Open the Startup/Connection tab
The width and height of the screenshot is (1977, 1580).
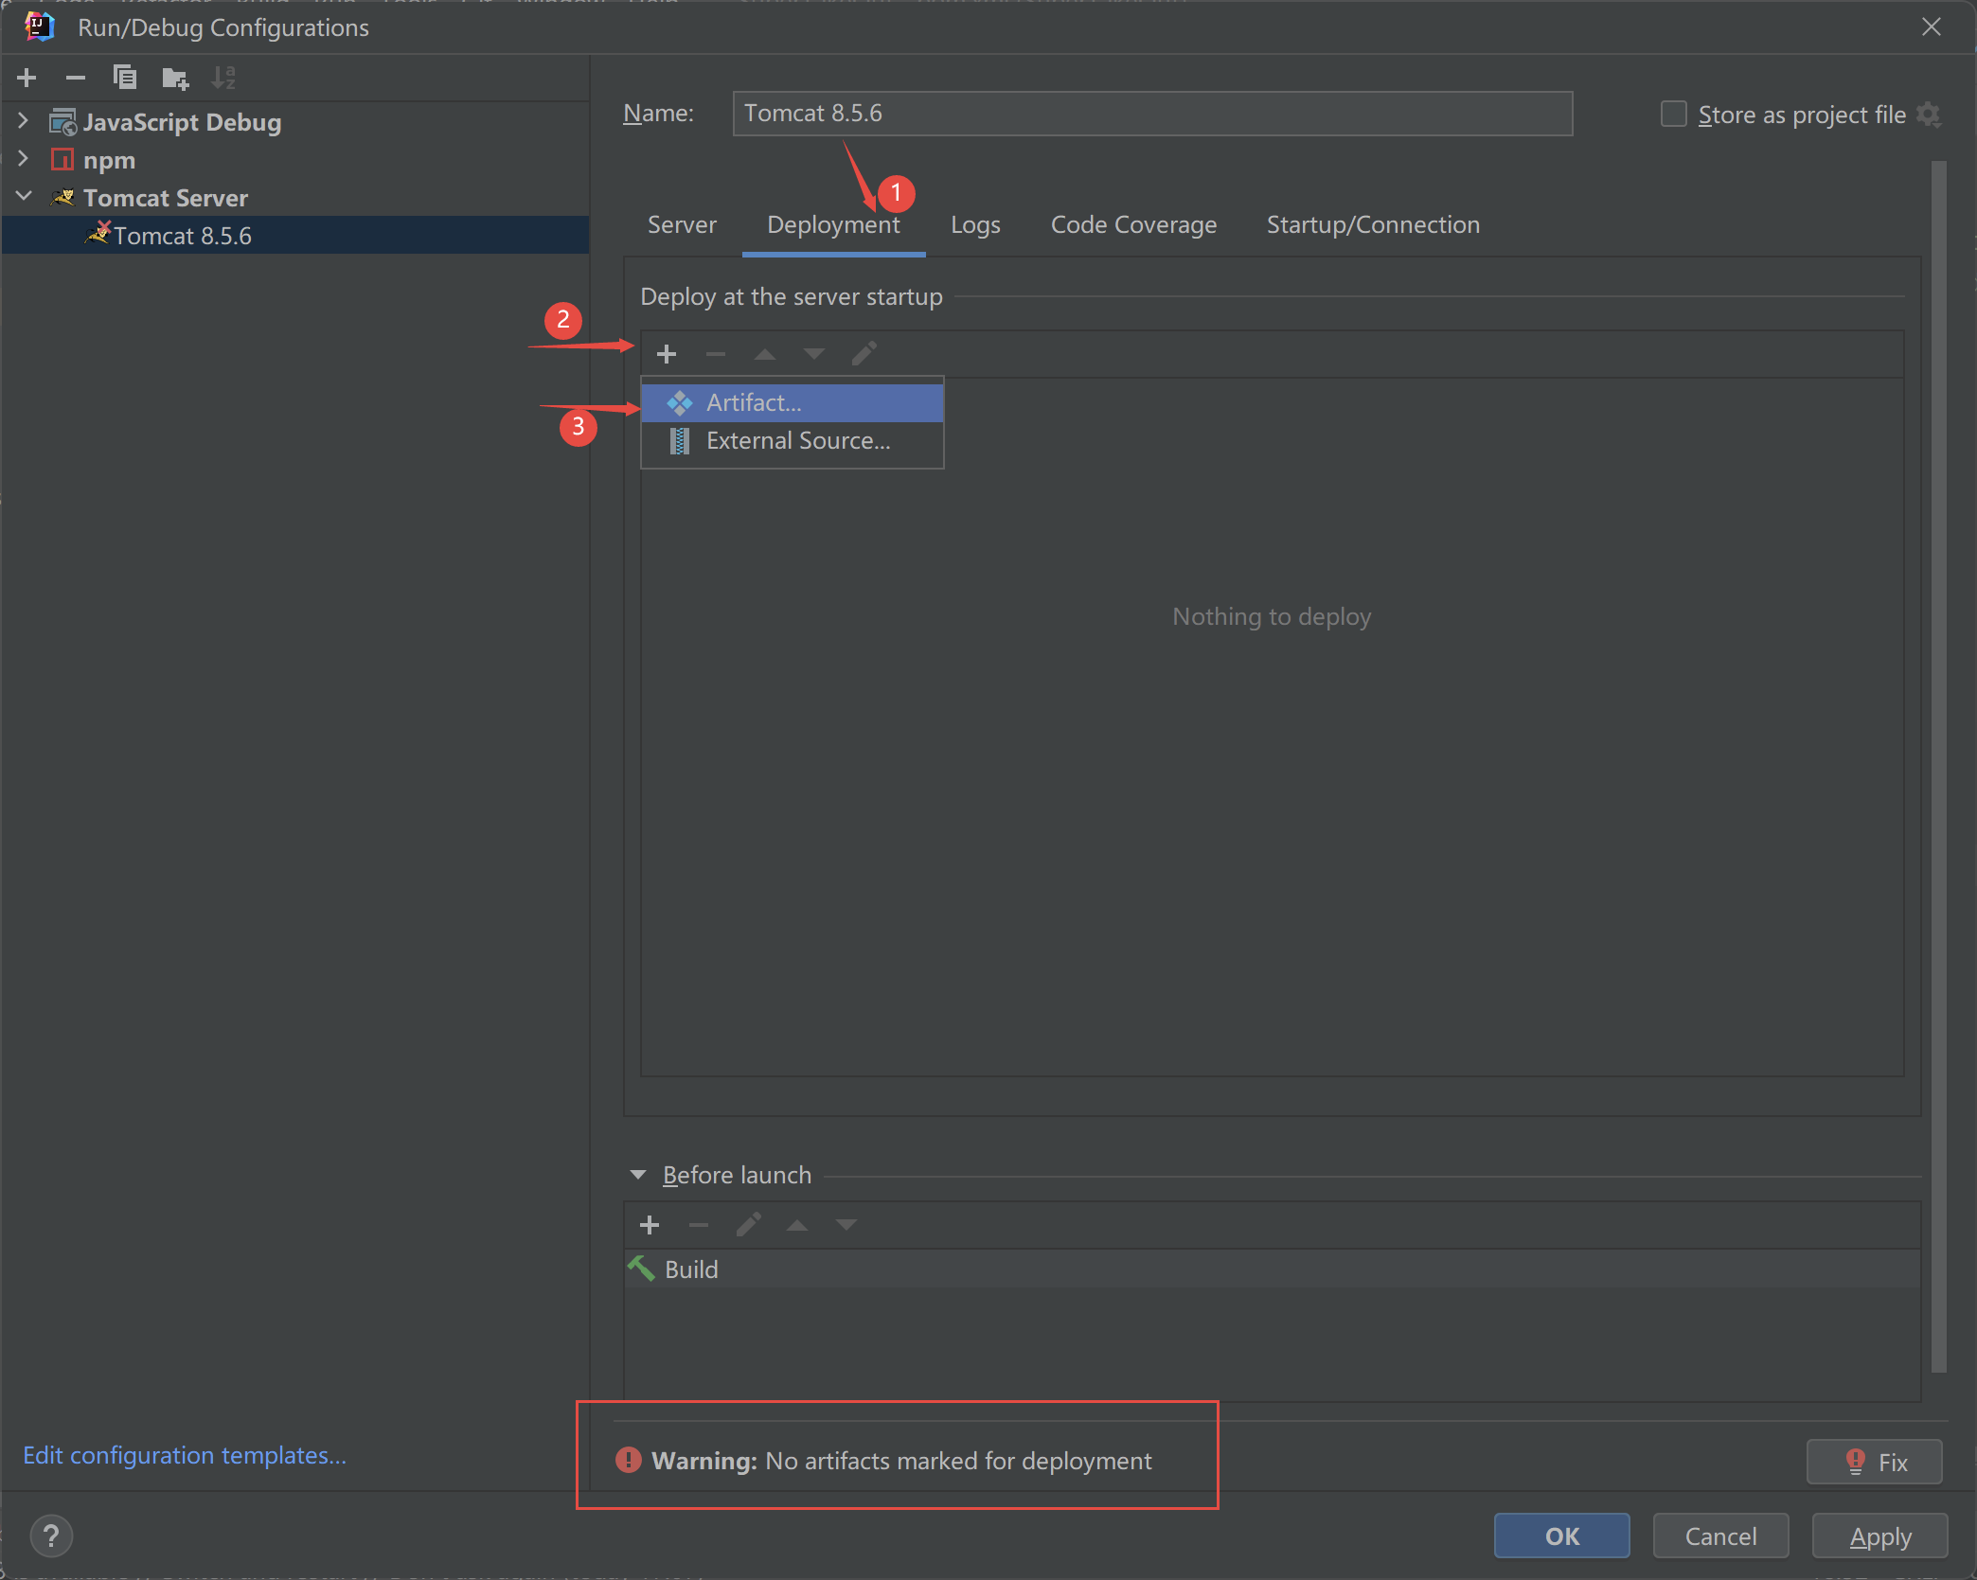1373,224
